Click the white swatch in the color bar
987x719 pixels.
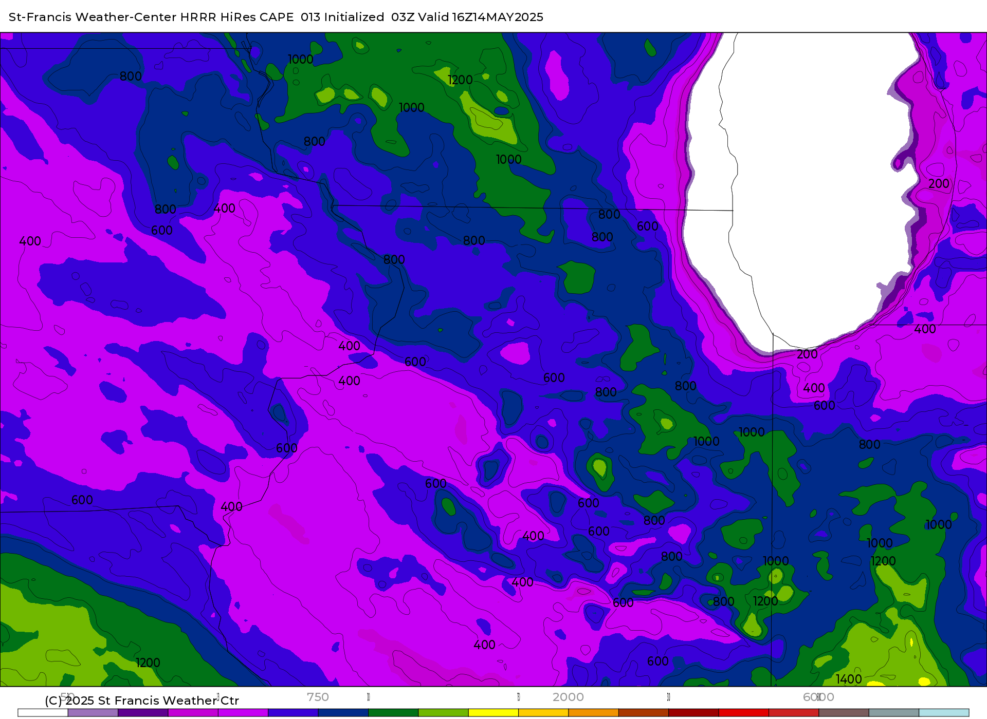(x=43, y=713)
